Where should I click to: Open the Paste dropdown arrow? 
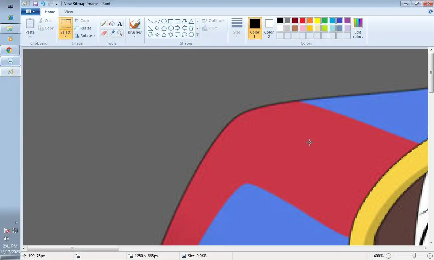30,36
